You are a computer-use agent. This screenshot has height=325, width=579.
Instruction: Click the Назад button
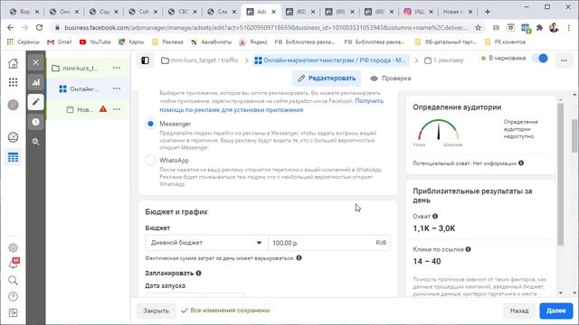519,311
